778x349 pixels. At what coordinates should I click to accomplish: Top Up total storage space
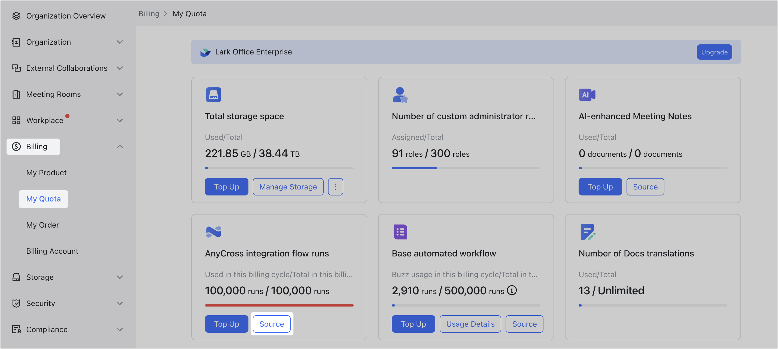tap(227, 186)
